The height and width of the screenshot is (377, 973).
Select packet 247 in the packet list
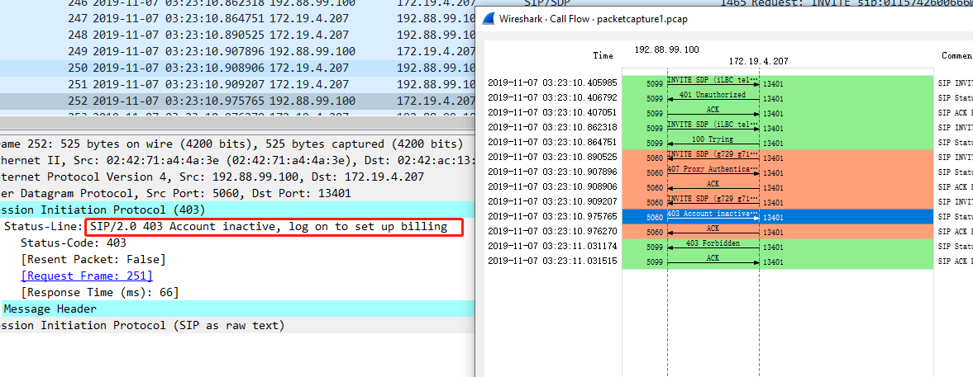coord(237,19)
